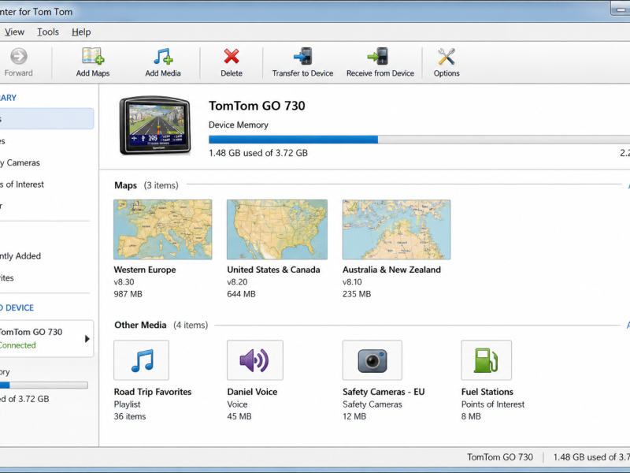Screen dimensions: 630x473
Task: Click the Other Media section heading
Action: coord(140,325)
